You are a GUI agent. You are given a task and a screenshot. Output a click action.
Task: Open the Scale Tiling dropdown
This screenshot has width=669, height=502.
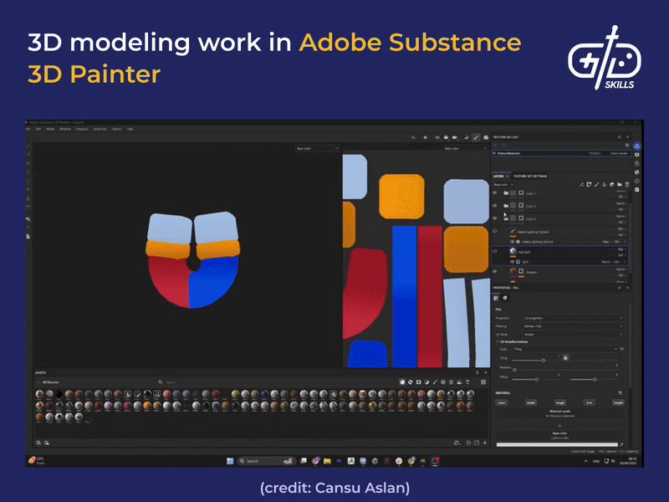click(x=565, y=349)
